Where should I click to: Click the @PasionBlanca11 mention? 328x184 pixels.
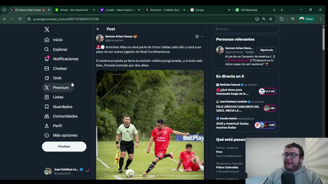click(238, 60)
